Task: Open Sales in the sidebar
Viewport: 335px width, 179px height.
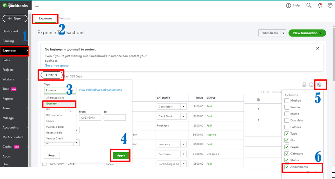Action: [x=6, y=60]
